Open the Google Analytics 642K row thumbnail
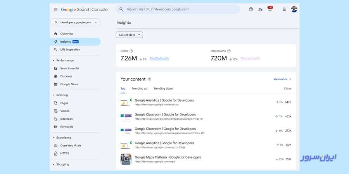The width and height of the screenshot is (349, 174). pos(126,102)
